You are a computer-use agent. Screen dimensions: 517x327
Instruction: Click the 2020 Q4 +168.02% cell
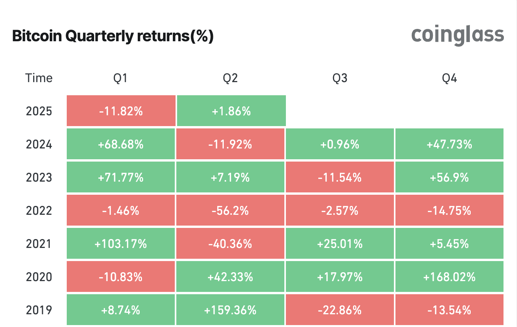[x=449, y=277]
